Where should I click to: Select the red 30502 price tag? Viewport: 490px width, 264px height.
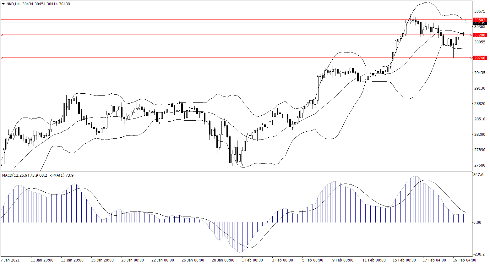point(480,20)
